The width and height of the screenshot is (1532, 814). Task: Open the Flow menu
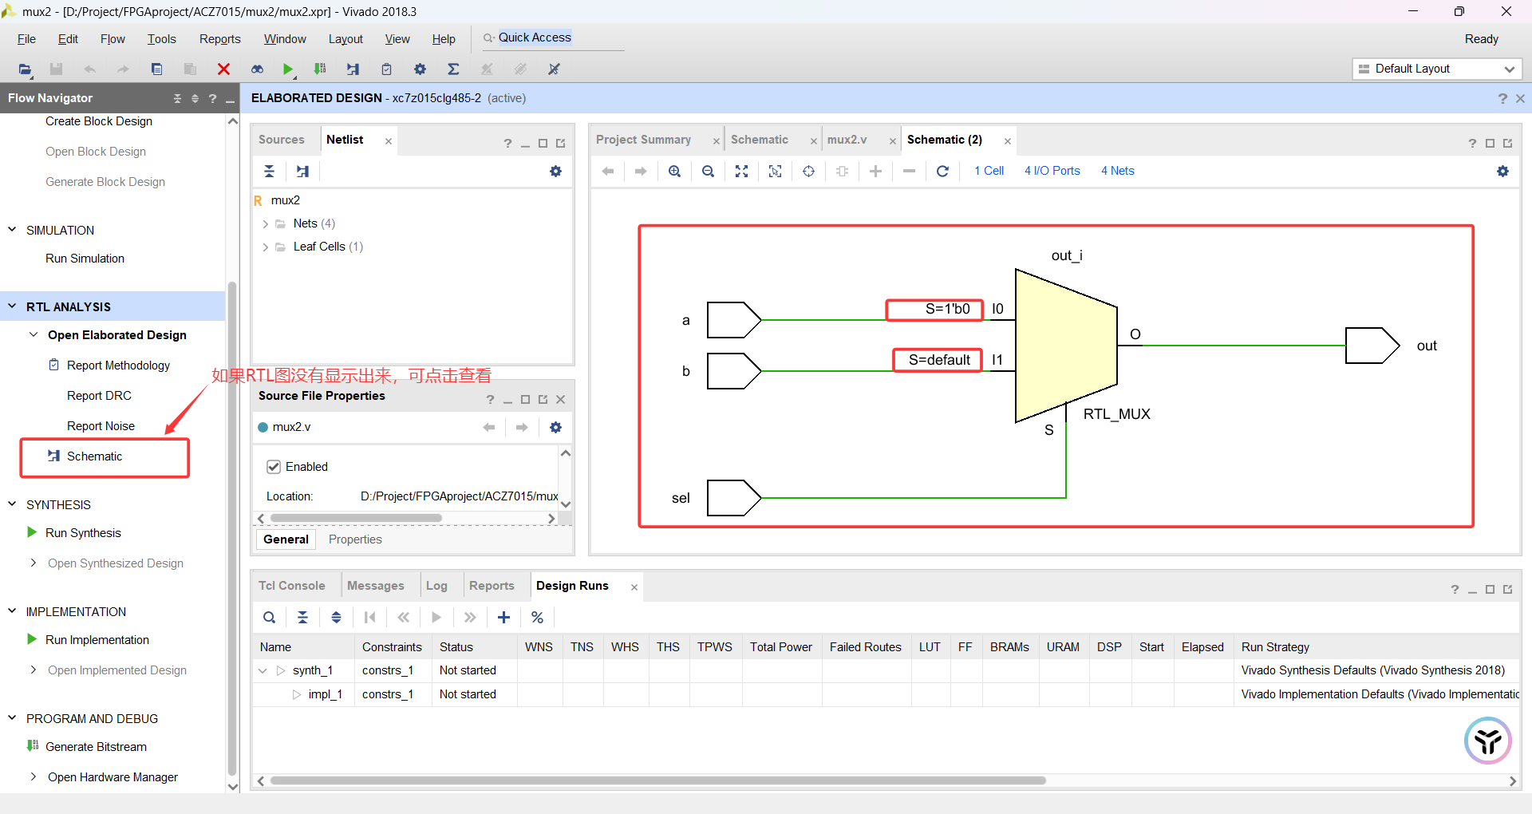click(x=113, y=39)
